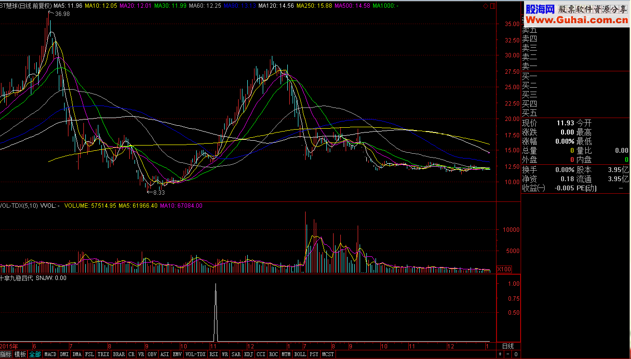Click the red split-window icon beside the diamond
The height and width of the screenshot is (359, 631).
493,6
